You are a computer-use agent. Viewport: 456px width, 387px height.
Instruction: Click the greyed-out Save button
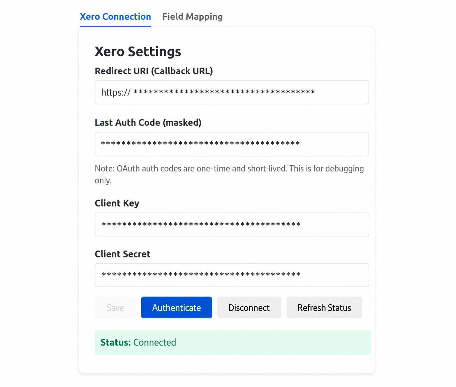115,307
